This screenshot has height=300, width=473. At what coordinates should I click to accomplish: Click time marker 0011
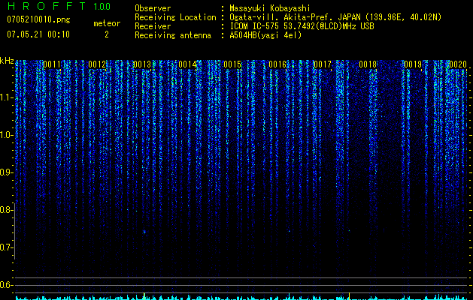tap(52, 64)
